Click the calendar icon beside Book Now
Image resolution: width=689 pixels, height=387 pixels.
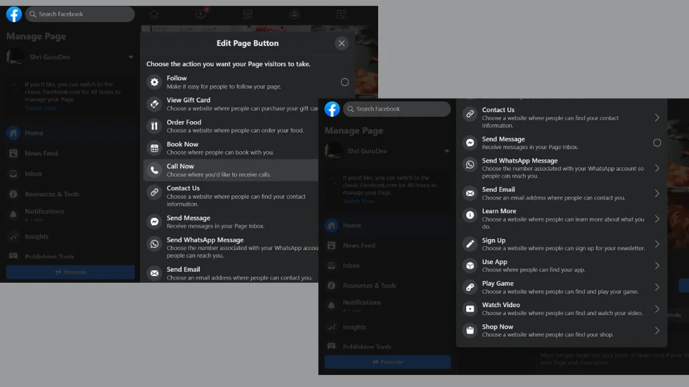click(x=154, y=148)
